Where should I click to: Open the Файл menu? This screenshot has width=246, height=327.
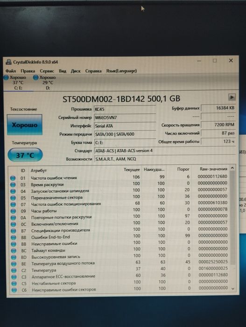pyautogui.click(x=11, y=71)
